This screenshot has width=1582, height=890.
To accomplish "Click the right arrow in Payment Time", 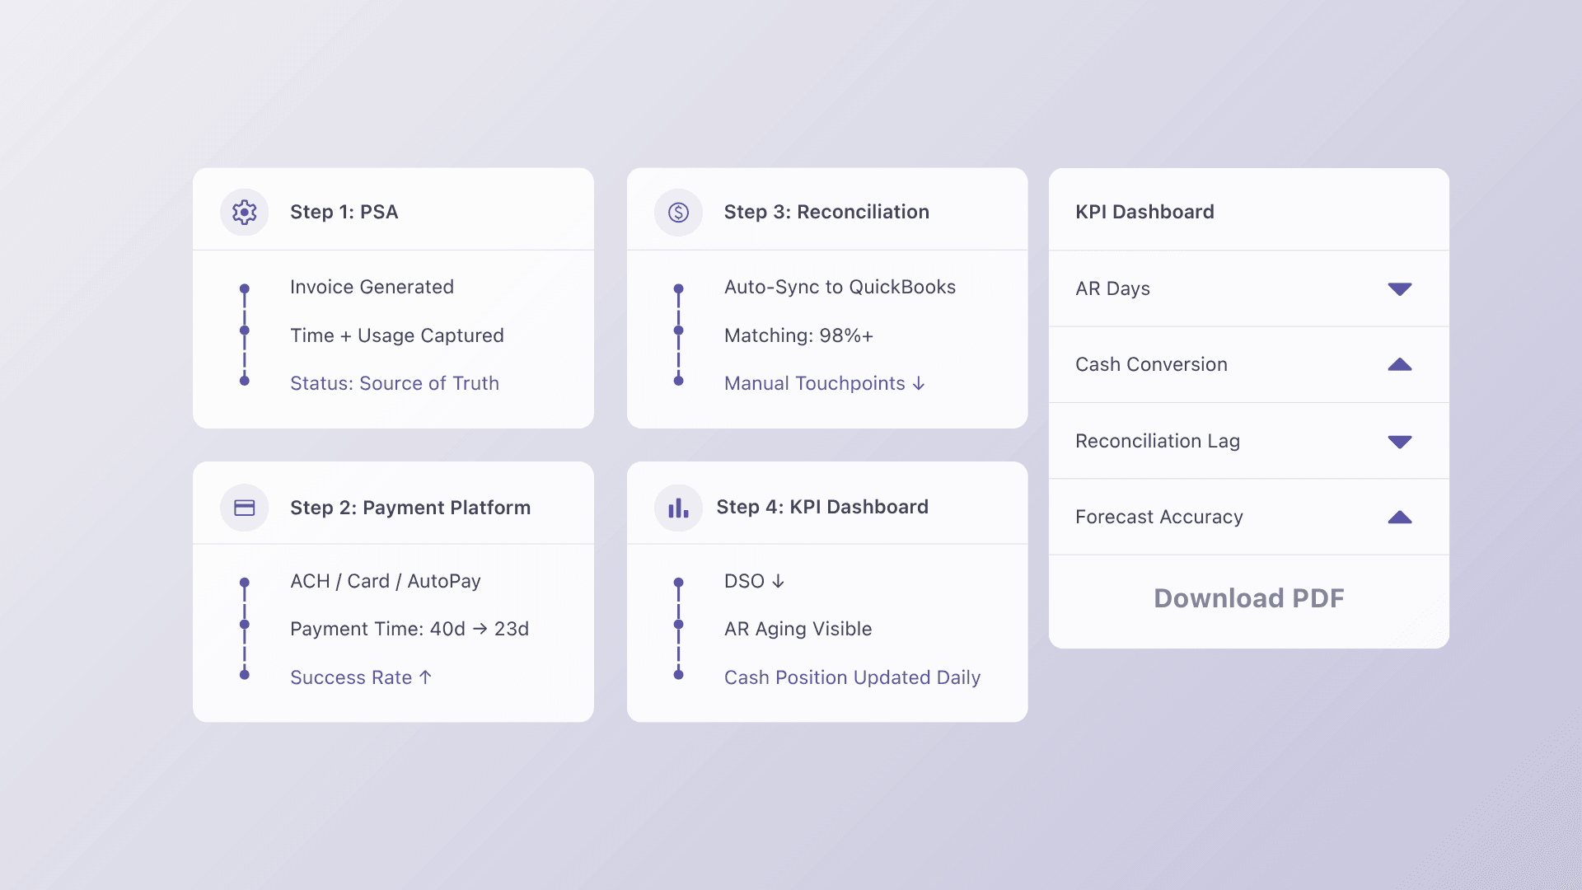I will (480, 630).
